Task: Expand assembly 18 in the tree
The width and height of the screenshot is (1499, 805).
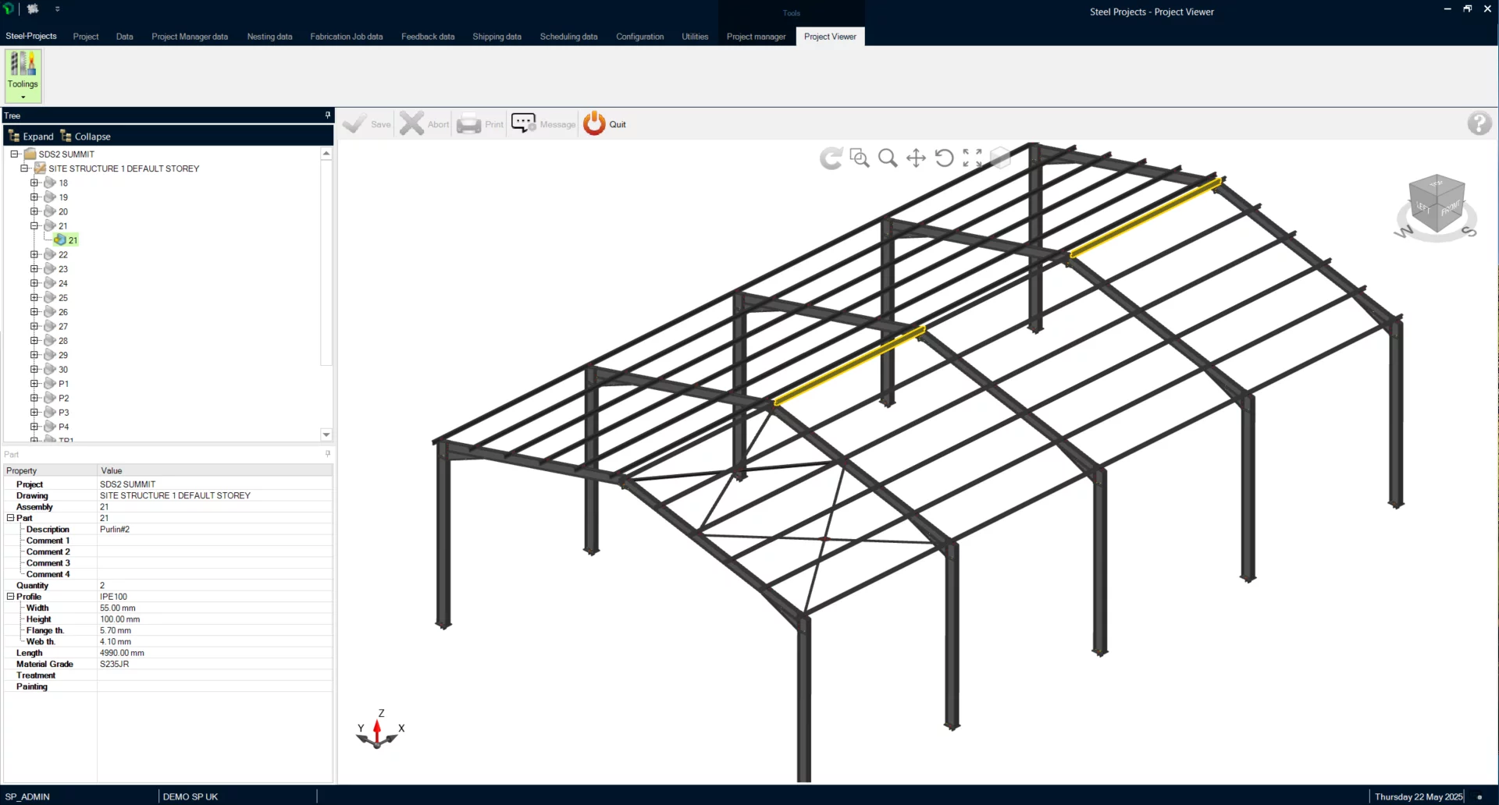Action: (34, 183)
